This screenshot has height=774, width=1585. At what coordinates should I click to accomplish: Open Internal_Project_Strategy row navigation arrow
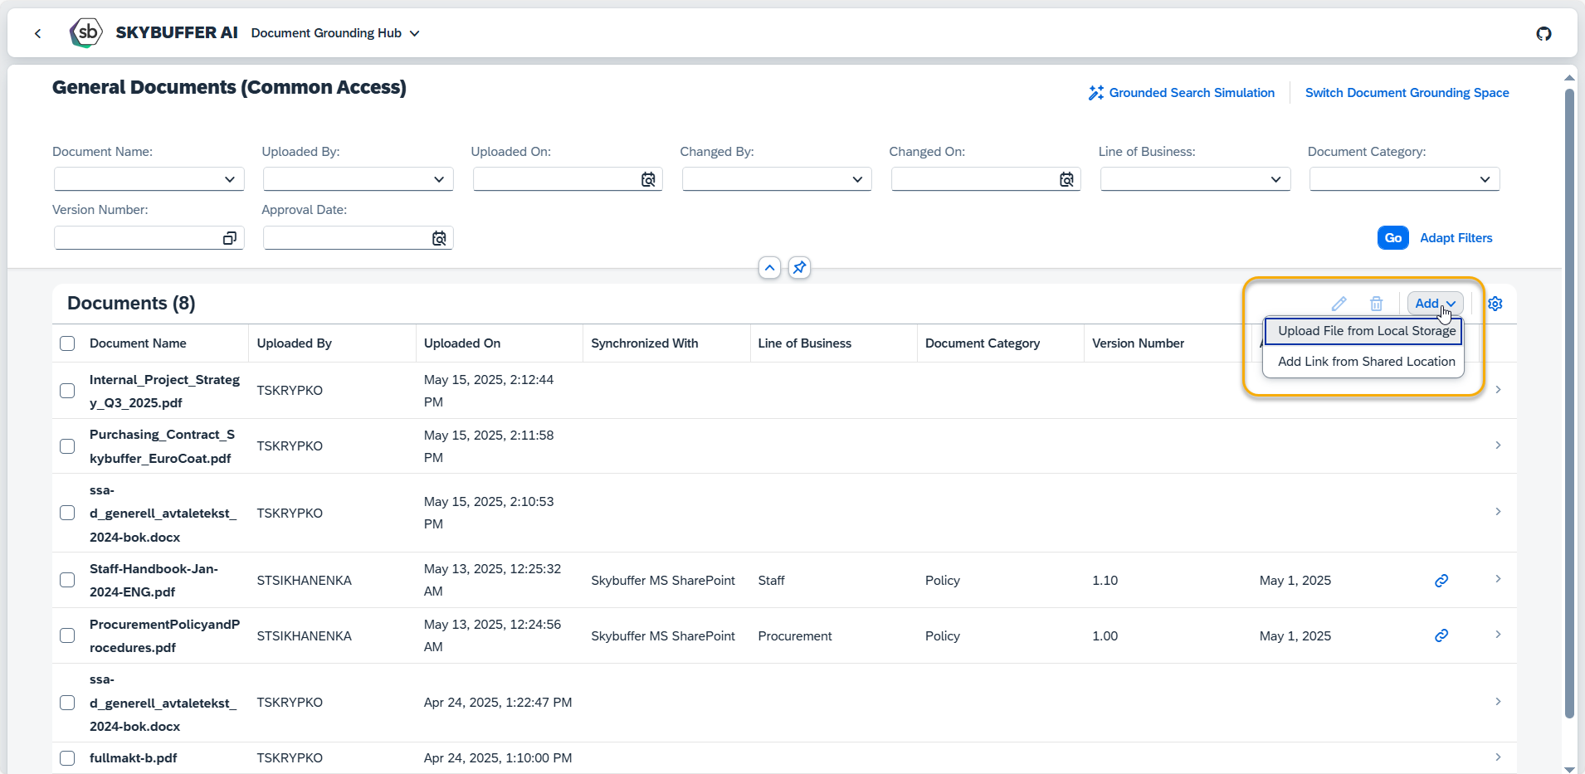(1498, 390)
